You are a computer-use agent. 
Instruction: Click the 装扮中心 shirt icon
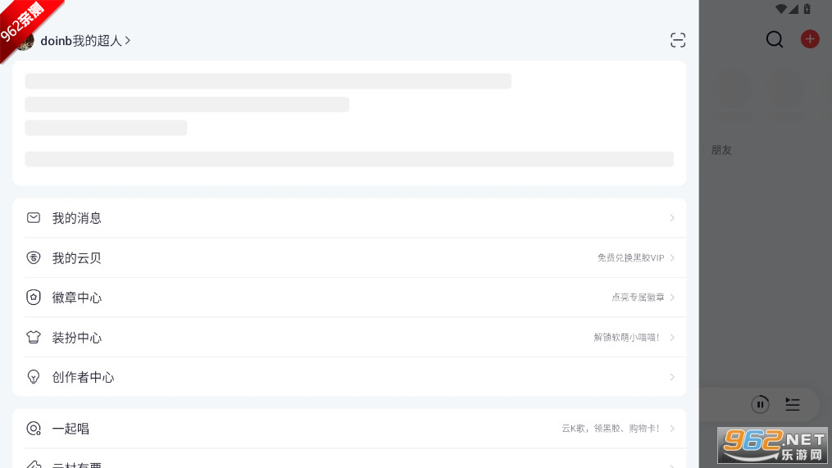[34, 337]
